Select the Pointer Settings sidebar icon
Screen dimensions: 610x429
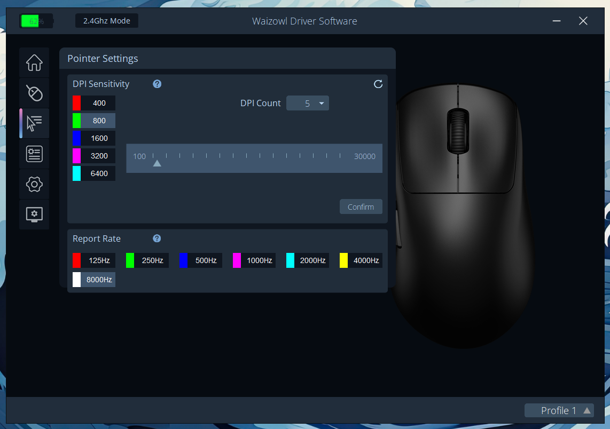pos(34,123)
